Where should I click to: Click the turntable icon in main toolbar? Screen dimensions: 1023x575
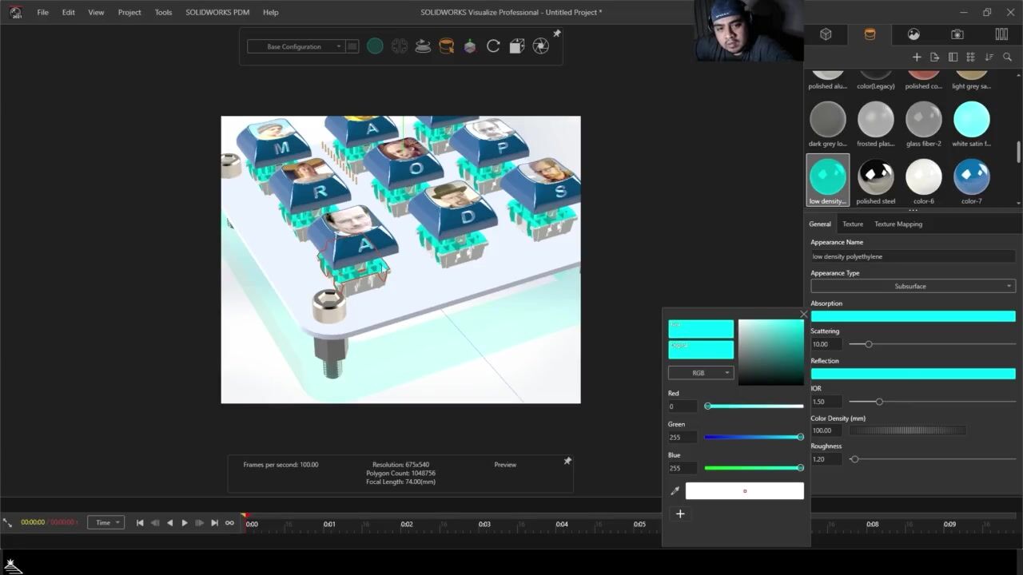pyautogui.click(x=423, y=46)
